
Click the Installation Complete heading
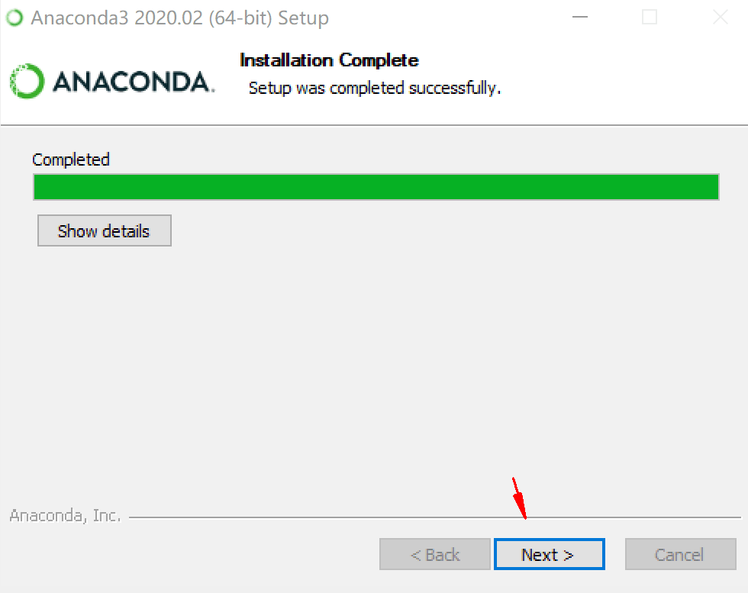[329, 60]
